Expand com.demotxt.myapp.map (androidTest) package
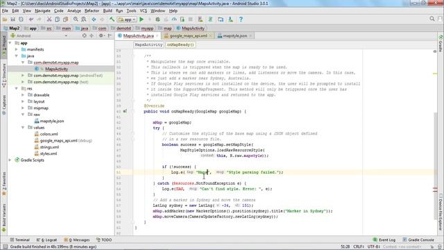The width and height of the screenshot is (444, 250). point(23,76)
